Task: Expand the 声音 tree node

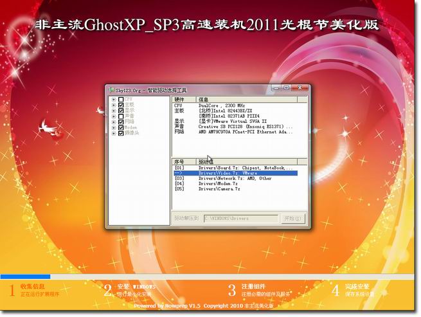Action: point(114,116)
